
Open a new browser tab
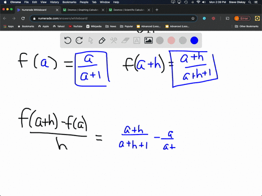(x=157, y=10)
